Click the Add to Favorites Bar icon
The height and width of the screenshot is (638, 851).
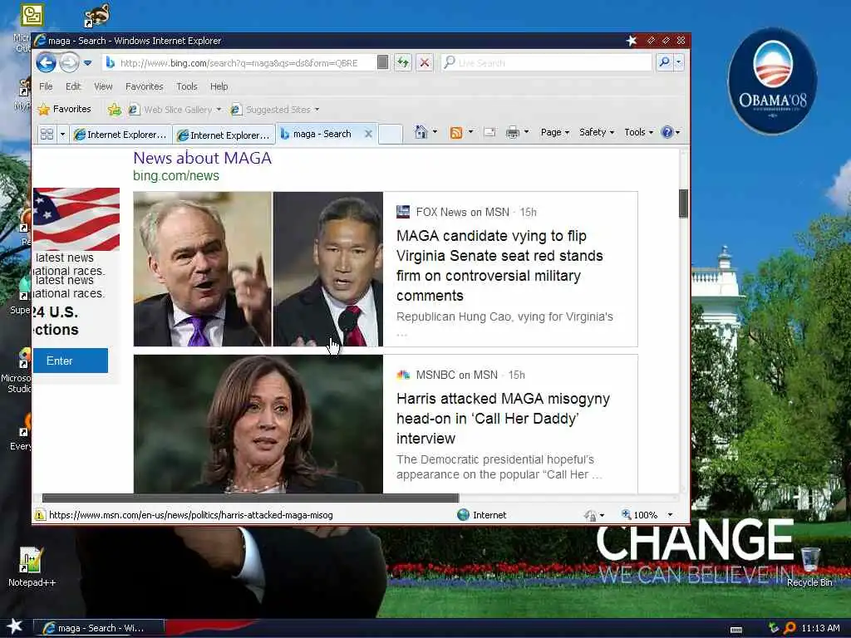coord(114,110)
